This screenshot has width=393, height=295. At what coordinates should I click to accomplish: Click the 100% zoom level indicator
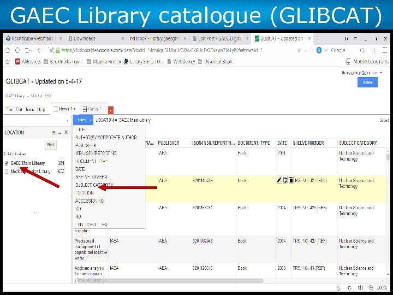[382, 288]
